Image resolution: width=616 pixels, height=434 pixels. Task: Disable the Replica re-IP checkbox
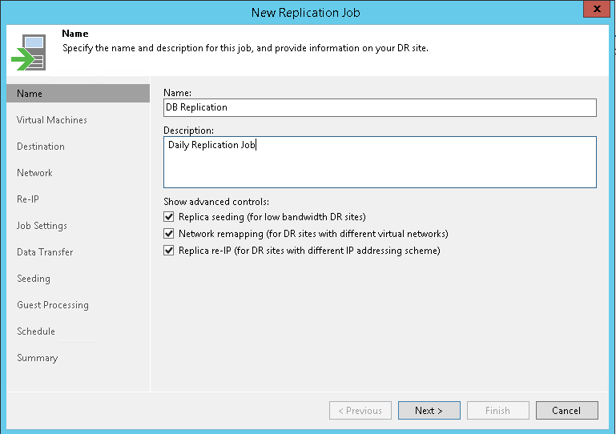(x=169, y=251)
